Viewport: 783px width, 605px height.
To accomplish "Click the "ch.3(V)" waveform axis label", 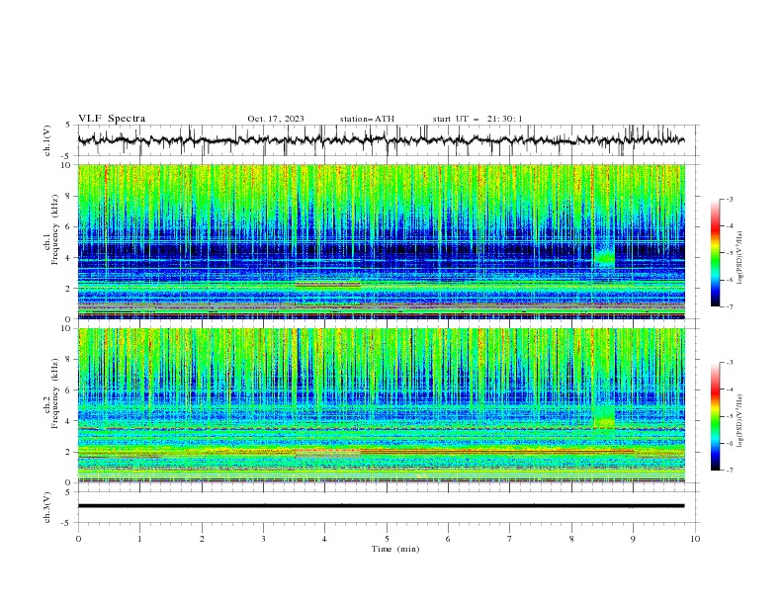I will click(x=47, y=507).
